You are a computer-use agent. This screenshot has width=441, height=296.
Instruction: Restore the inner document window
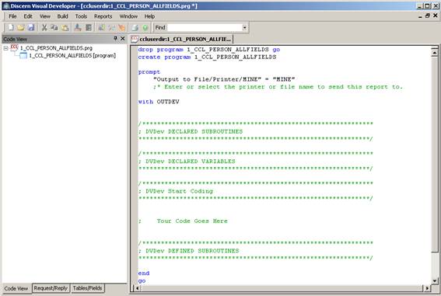[x=428, y=16]
